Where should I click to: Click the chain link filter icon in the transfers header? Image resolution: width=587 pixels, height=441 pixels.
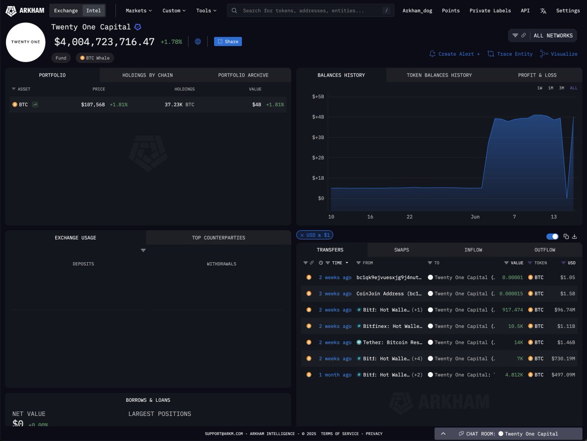(312, 263)
